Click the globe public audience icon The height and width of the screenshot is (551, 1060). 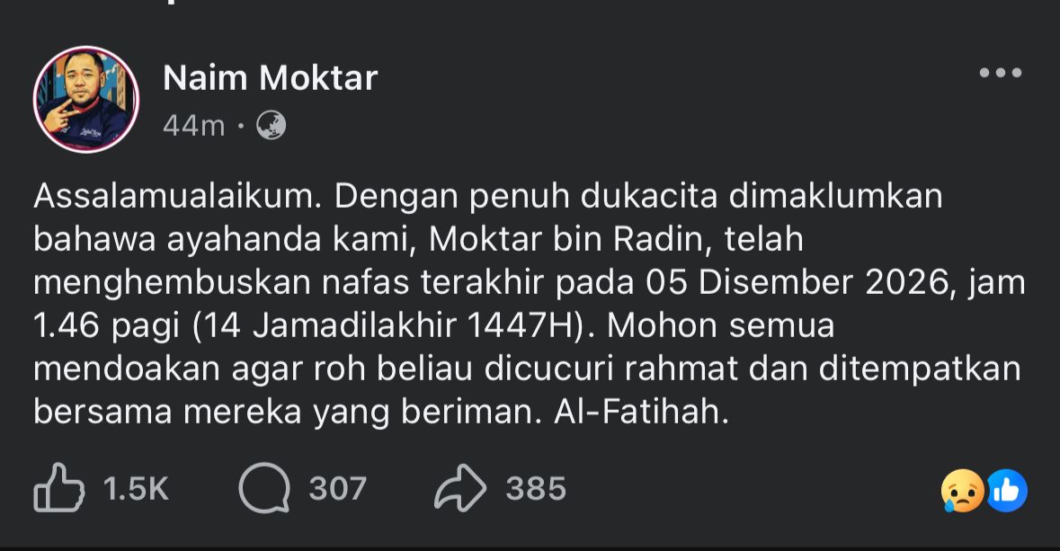(271, 126)
